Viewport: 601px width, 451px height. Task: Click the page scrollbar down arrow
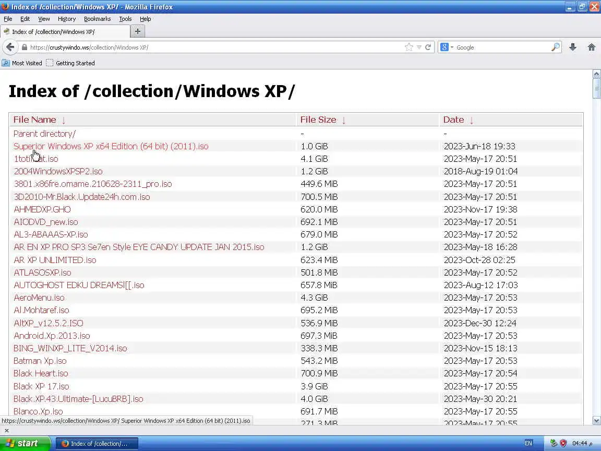(x=596, y=421)
